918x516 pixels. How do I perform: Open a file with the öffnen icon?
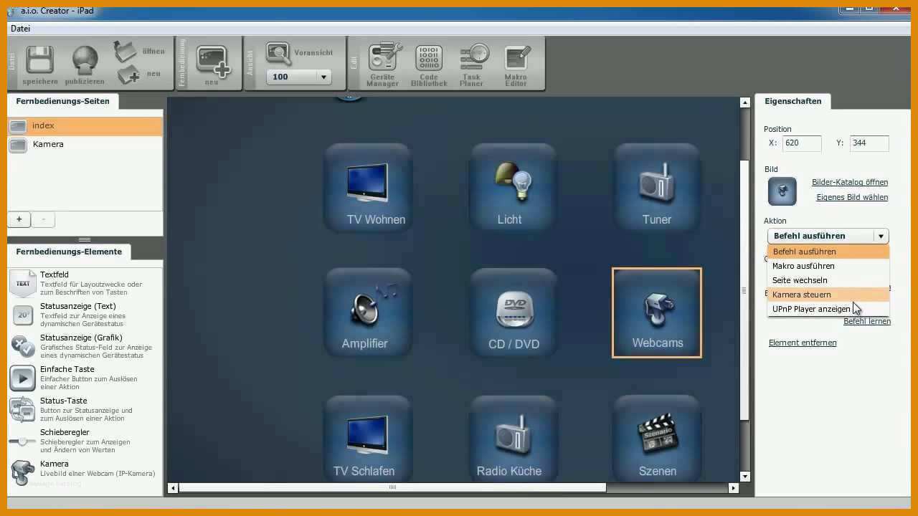(126, 51)
